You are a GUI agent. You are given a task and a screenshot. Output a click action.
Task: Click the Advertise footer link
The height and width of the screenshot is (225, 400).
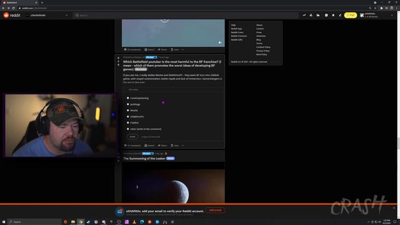(261, 36)
